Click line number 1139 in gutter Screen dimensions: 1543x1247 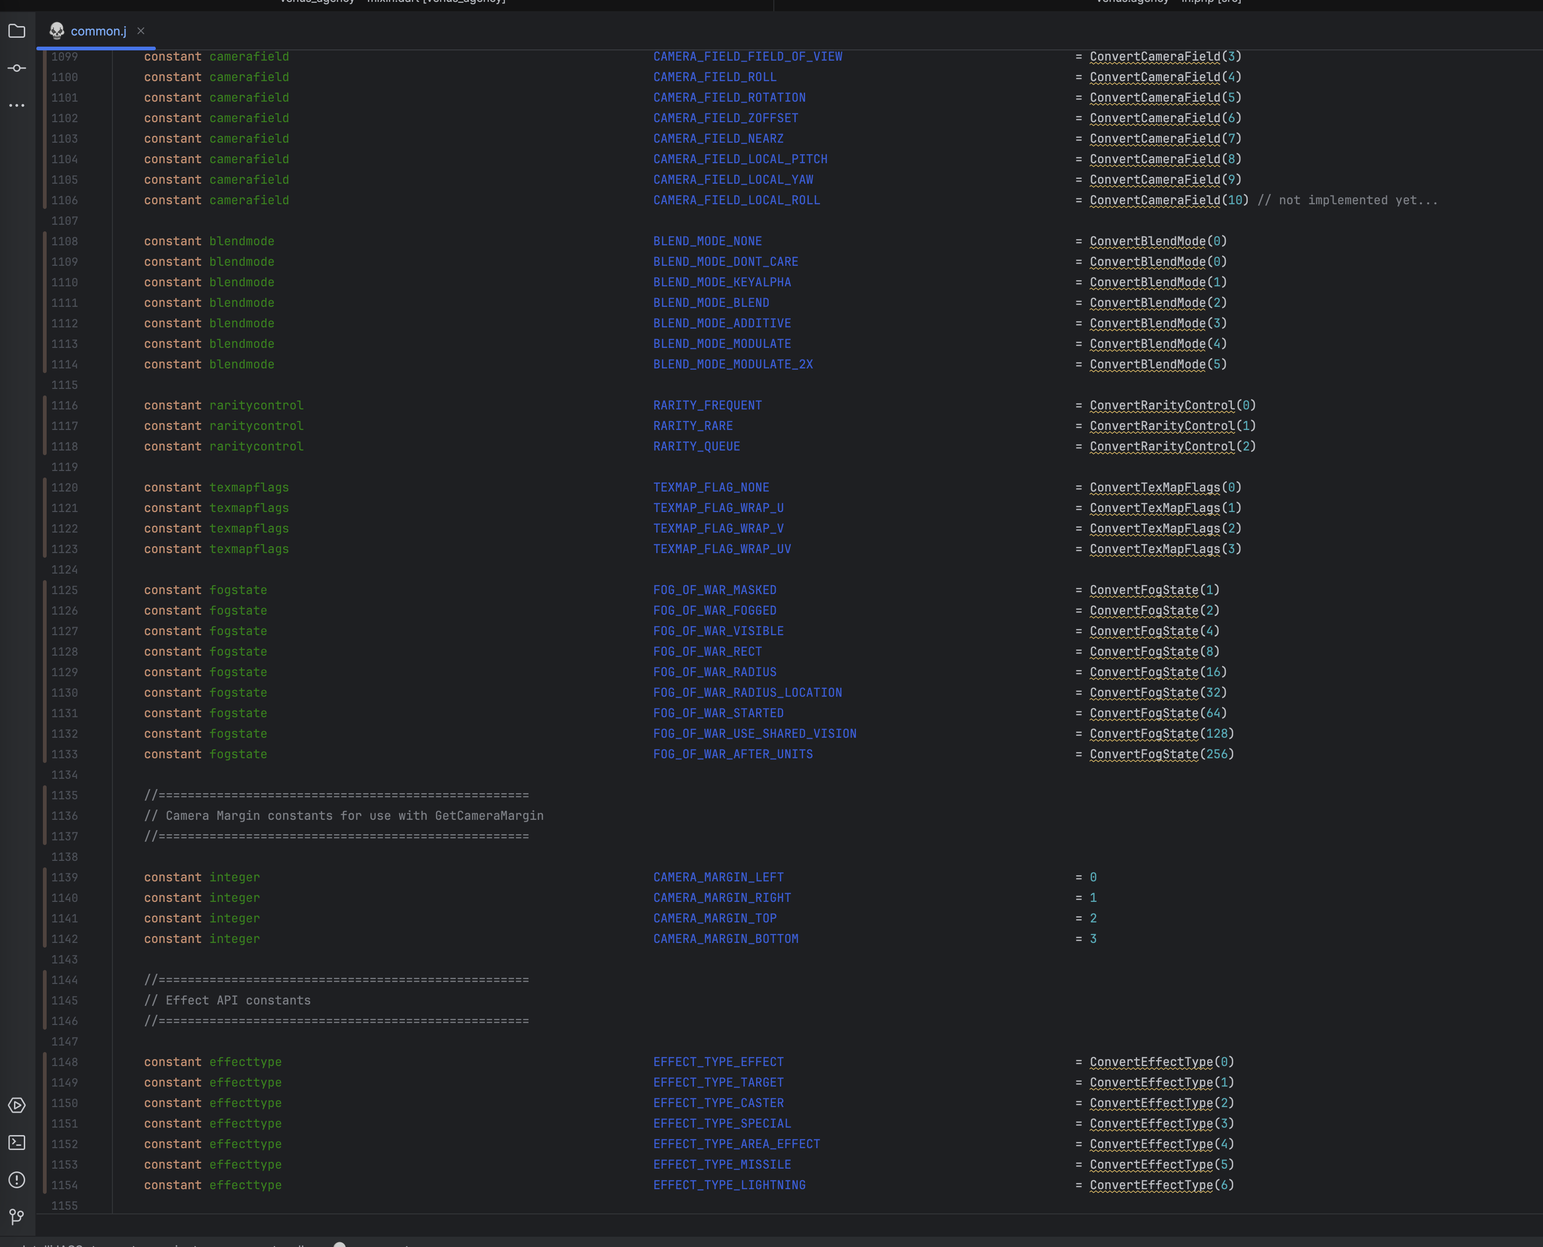click(x=64, y=877)
